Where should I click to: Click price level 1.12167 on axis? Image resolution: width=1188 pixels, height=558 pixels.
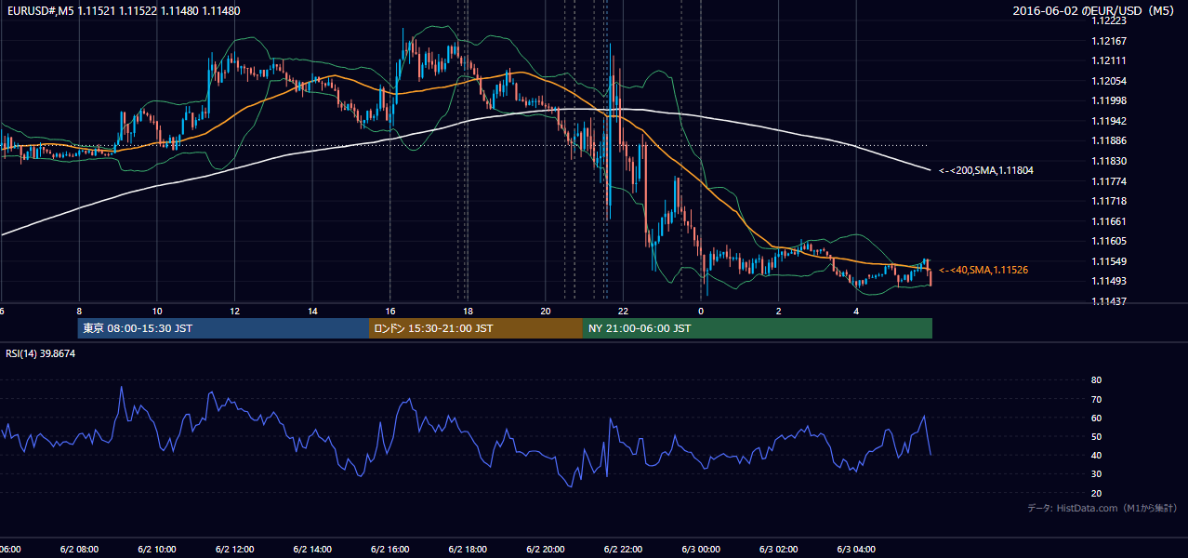[1110, 41]
